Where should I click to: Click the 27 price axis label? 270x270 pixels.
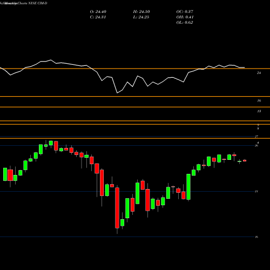[256, 137]
